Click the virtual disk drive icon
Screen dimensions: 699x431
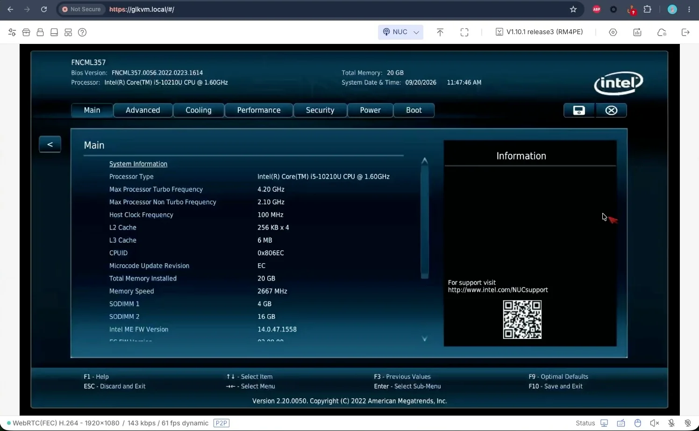(x=54, y=32)
